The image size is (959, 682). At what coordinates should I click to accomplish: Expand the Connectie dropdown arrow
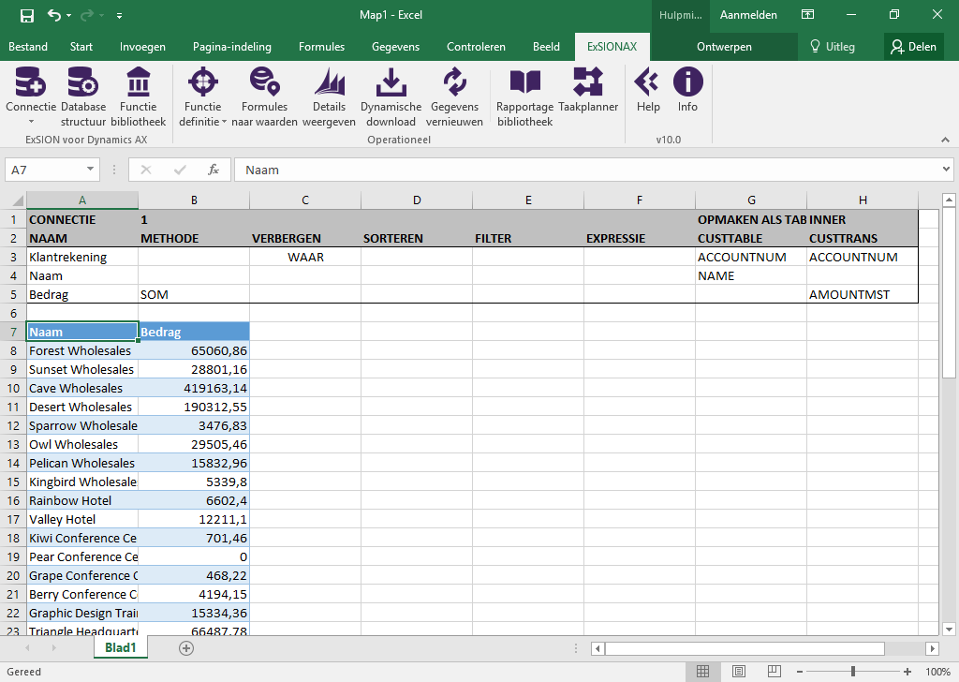(x=31, y=122)
